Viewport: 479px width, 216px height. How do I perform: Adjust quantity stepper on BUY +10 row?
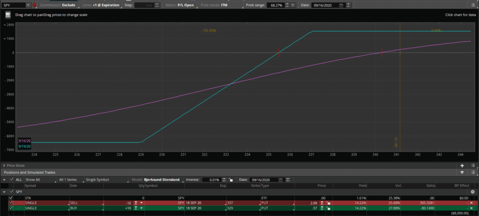(136, 208)
